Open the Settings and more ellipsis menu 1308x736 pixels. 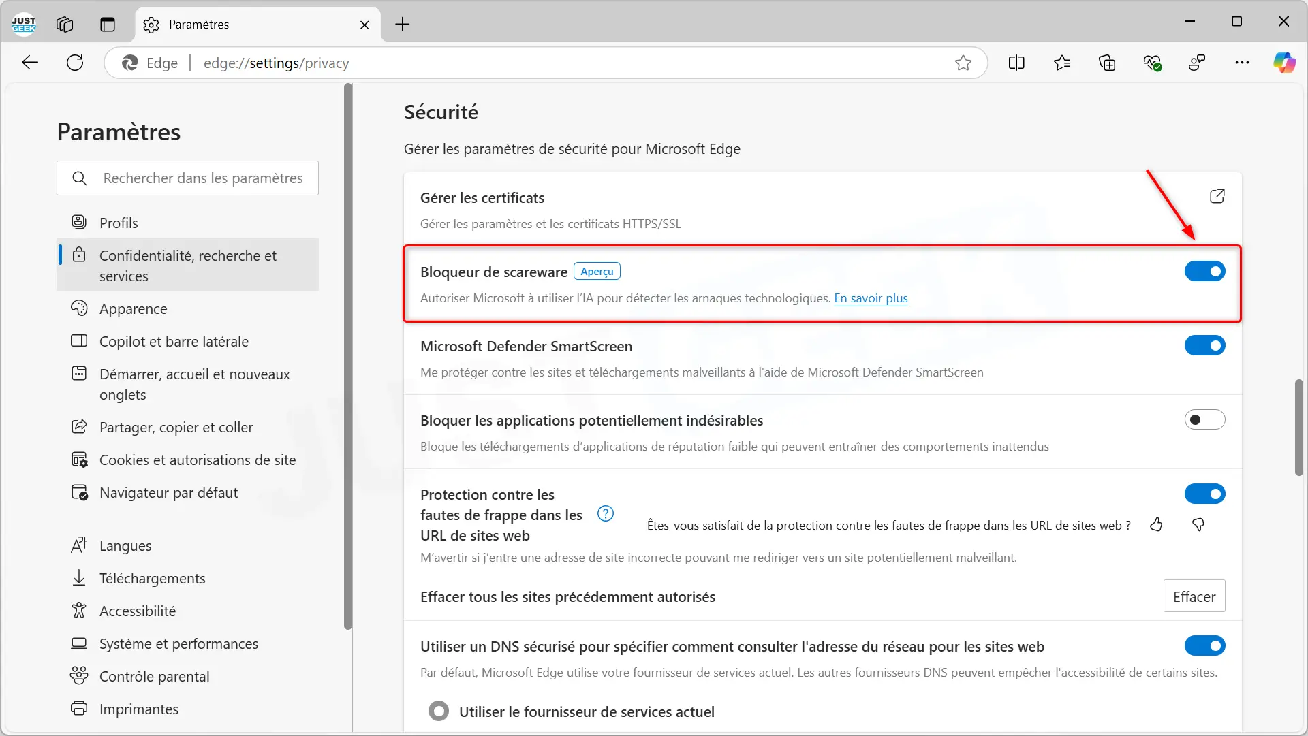click(1242, 63)
